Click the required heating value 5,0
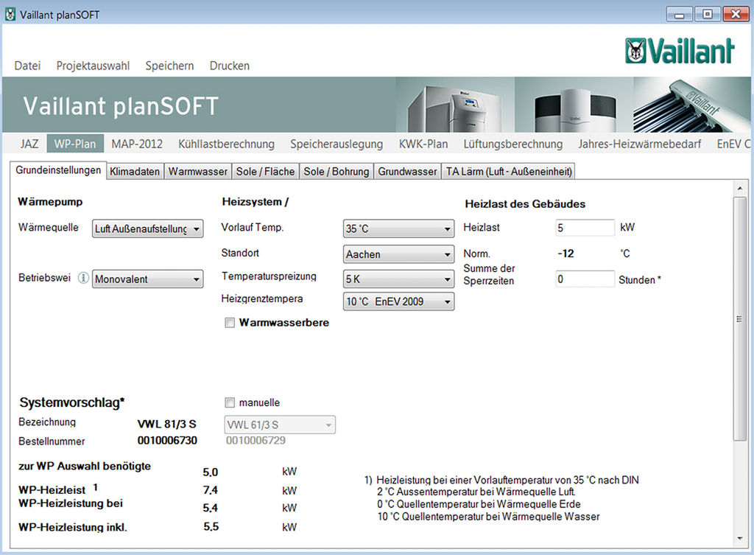 pyautogui.click(x=211, y=472)
